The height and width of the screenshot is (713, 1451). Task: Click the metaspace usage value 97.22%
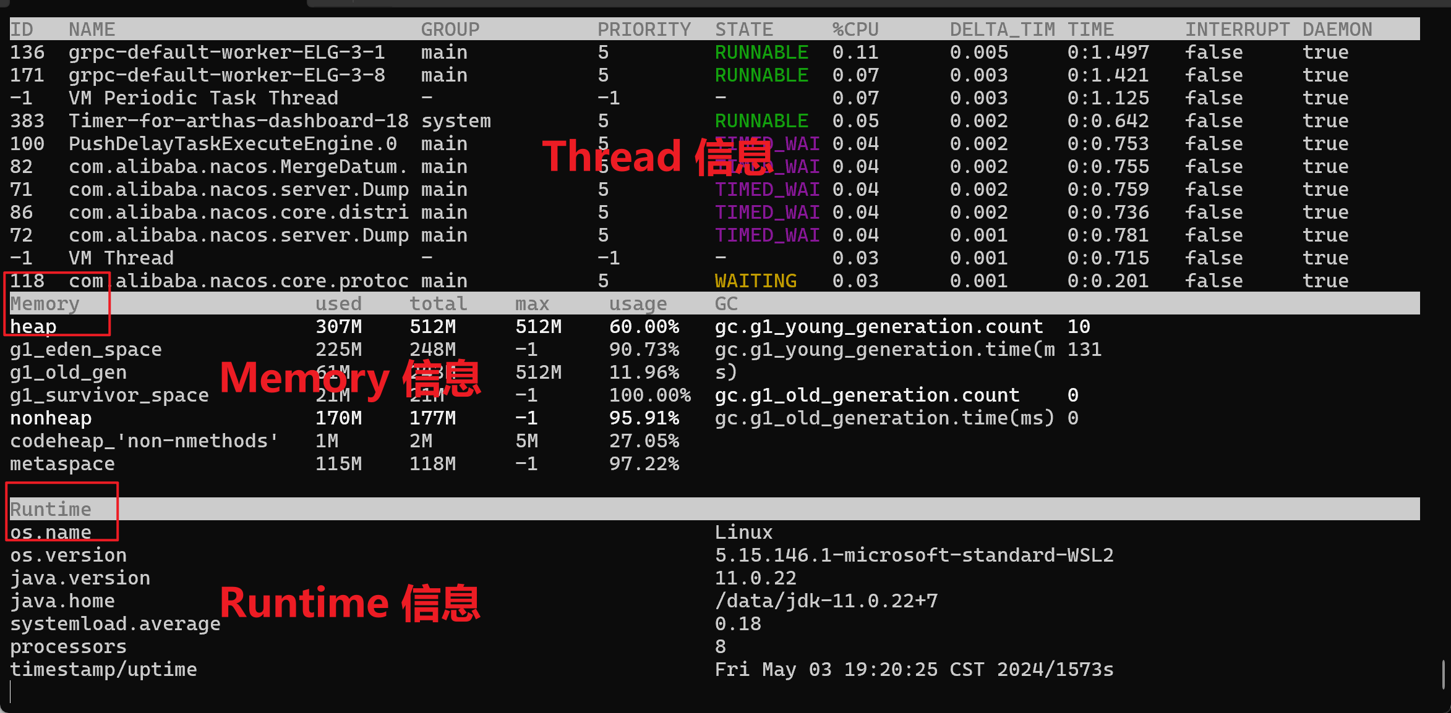[x=644, y=464]
